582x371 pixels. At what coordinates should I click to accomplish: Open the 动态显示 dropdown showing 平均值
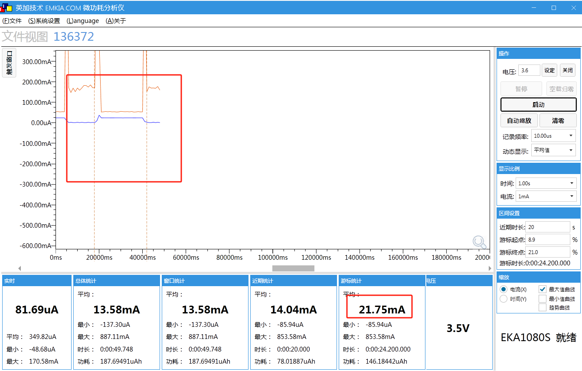point(554,150)
